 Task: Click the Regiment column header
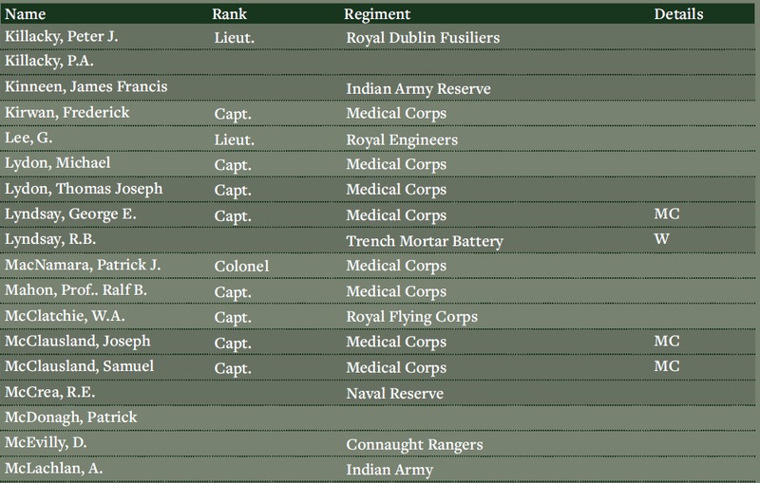point(377,14)
